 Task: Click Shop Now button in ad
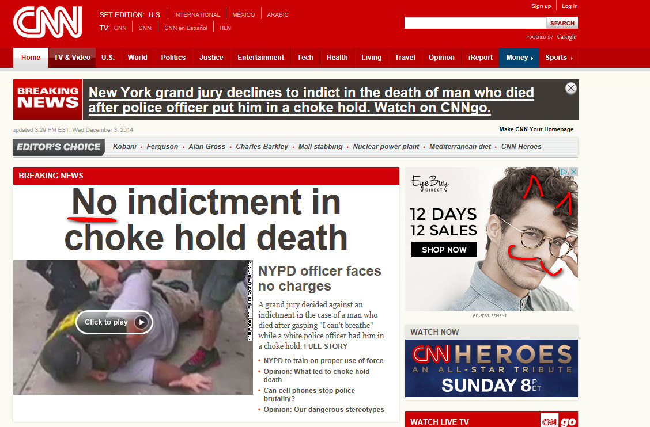[x=444, y=250]
